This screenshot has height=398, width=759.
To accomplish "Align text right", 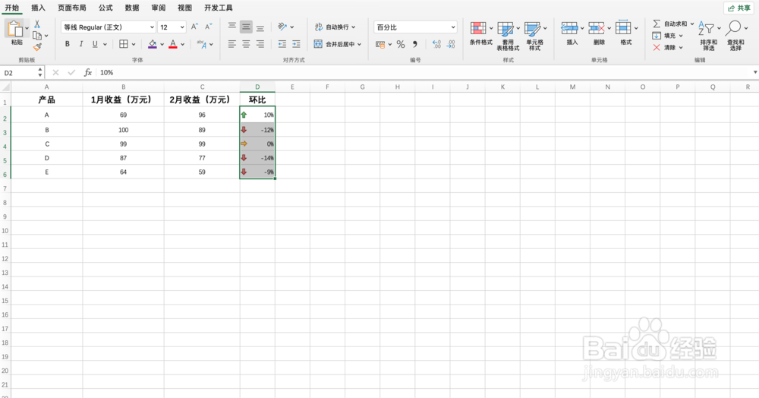I will 260,44.
